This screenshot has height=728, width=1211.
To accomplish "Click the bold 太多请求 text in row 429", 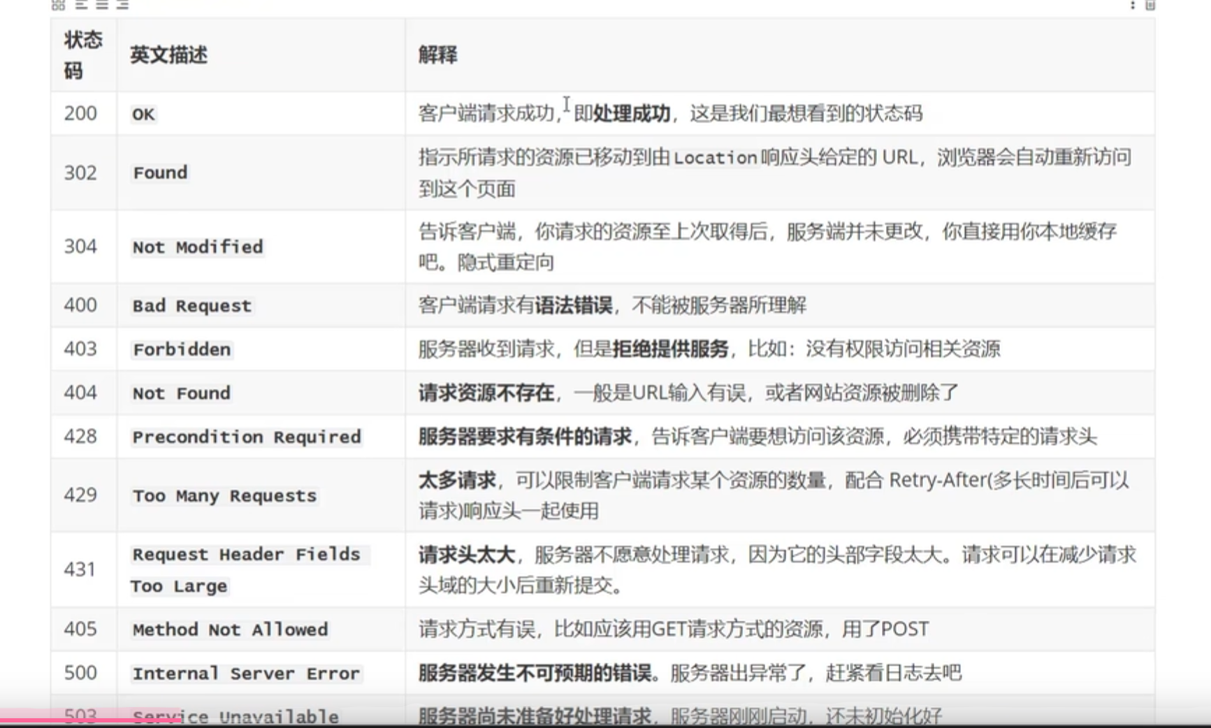I will point(457,481).
